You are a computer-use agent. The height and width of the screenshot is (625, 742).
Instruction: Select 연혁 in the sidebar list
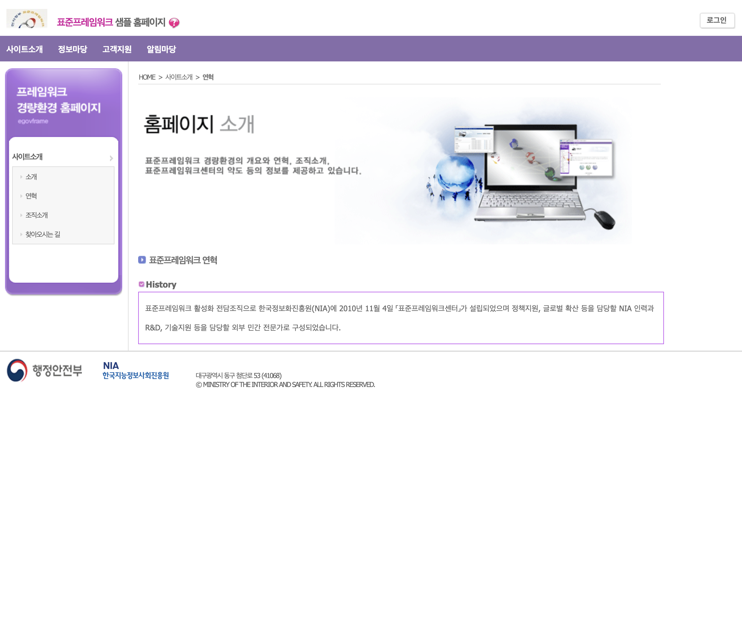pyautogui.click(x=31, y=196)
